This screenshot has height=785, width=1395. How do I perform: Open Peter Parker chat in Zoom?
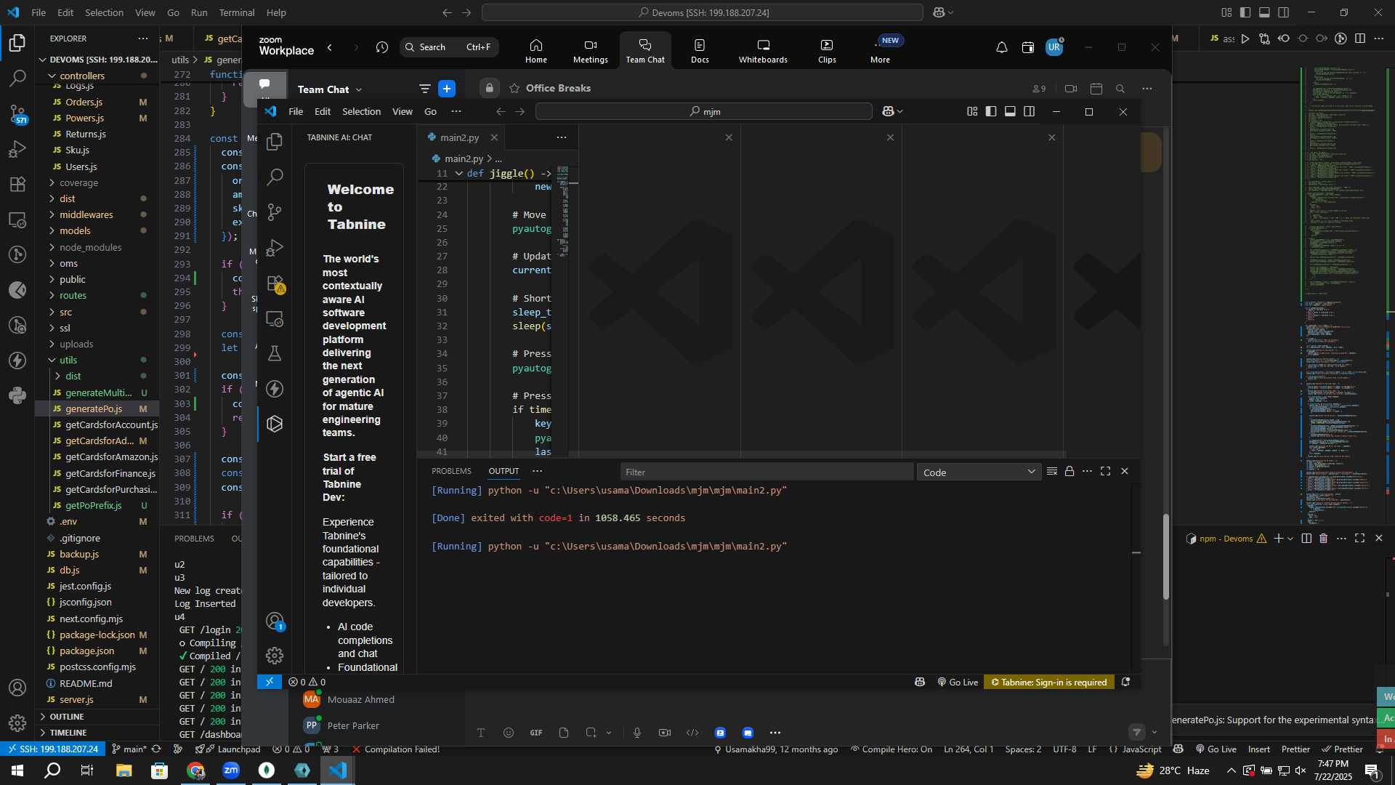(352, 725)
